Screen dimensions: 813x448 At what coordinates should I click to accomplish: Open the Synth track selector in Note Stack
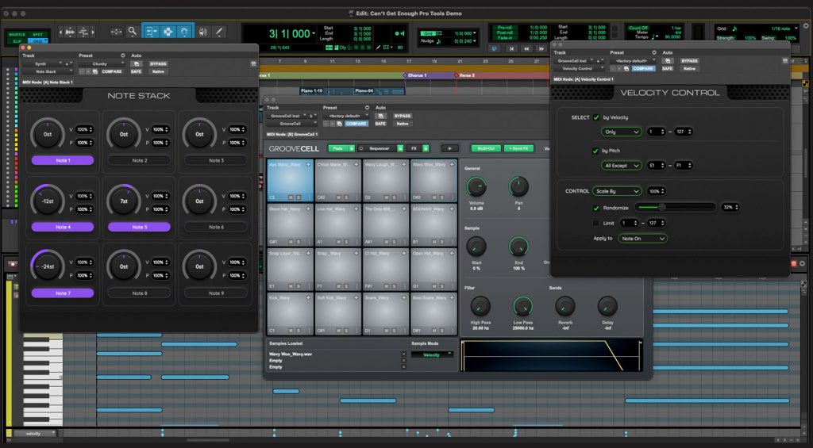click(x=41, y=63)
